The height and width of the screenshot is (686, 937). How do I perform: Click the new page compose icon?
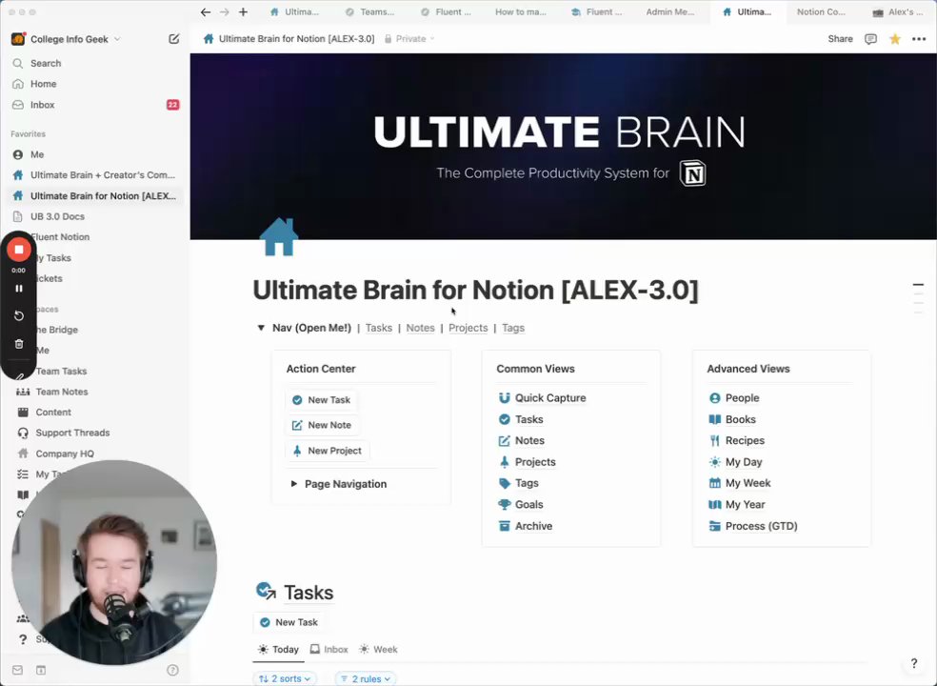click(x=174, y=39)
